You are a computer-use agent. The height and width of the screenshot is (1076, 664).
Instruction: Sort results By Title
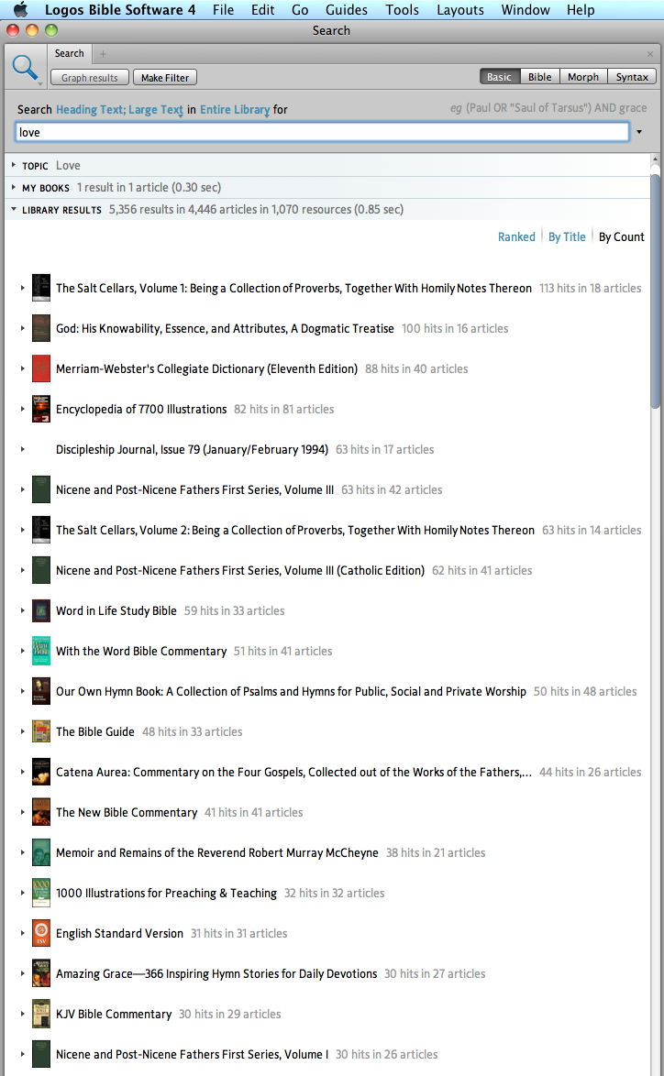point(567,236)
